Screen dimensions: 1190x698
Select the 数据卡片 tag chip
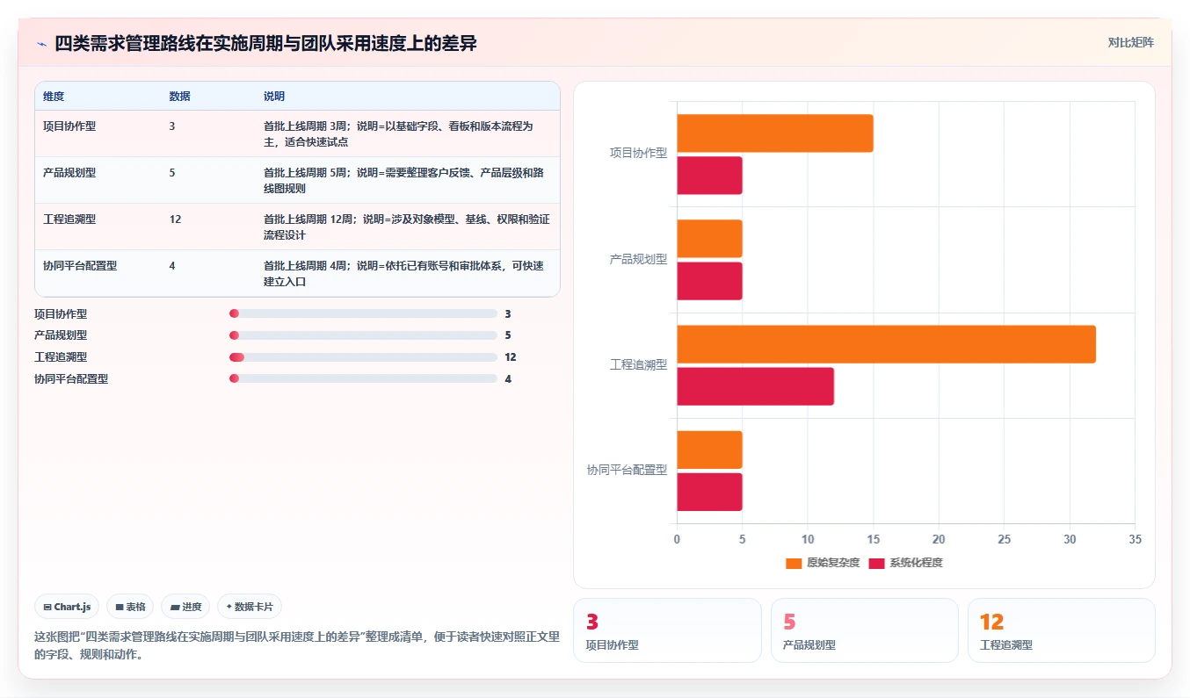pyautogui.click(x=250, y=607)
